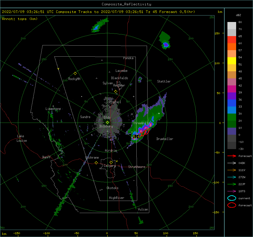253x237 pixels.
Task: Click the 5.4 storm tops annotation box
Action: [x=136, y=137]
